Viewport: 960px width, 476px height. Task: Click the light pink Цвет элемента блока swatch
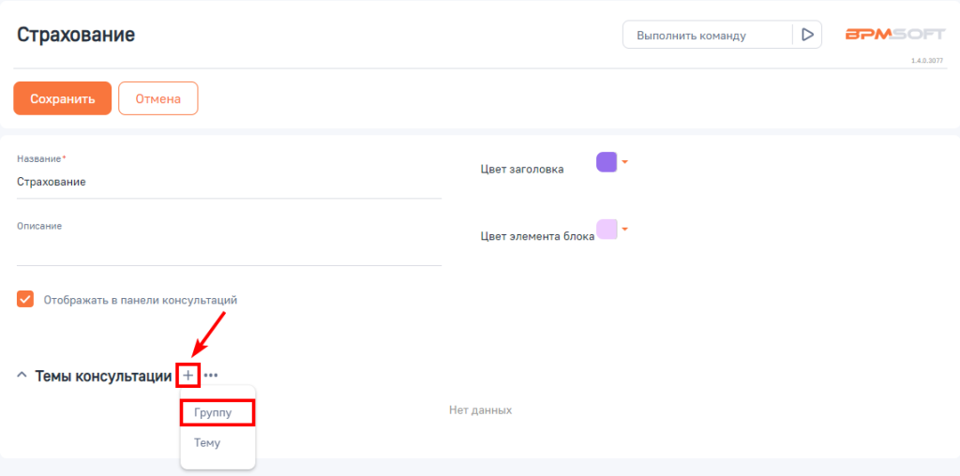pyautogui.click(x=607, y=229)
